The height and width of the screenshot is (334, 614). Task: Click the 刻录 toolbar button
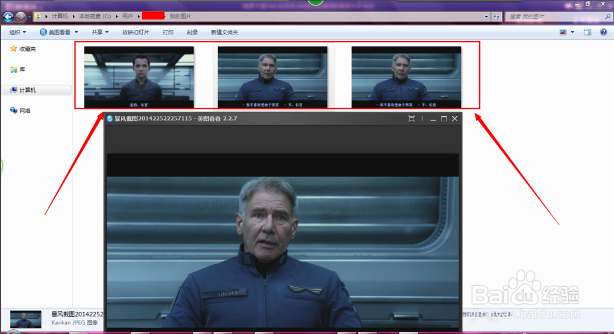pyautogui.click(x=192, y=32)
